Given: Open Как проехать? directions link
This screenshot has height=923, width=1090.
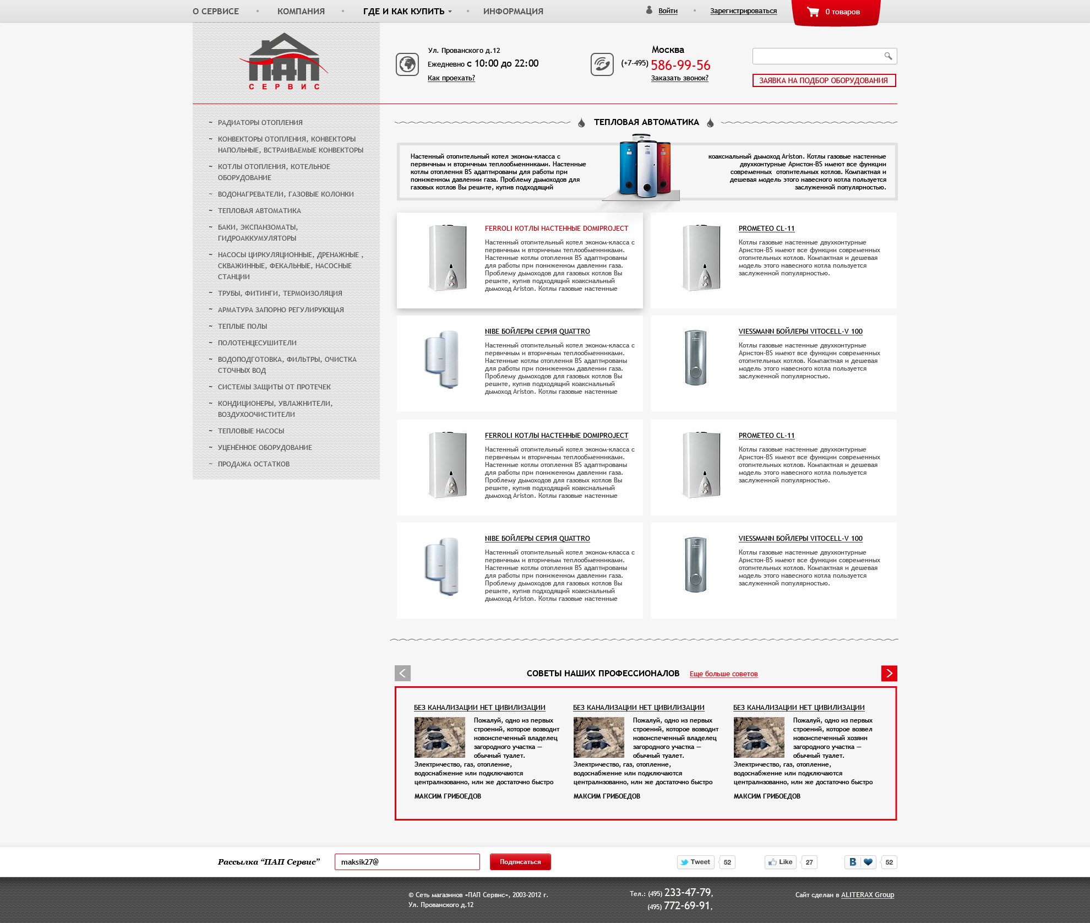Looking at the screenshot, I should tap(451, 78).
